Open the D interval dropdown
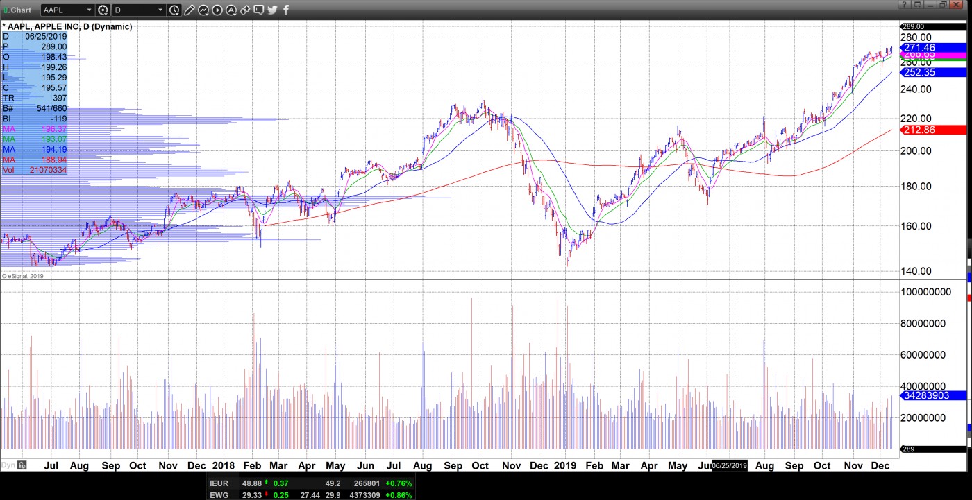 point(160,10)
